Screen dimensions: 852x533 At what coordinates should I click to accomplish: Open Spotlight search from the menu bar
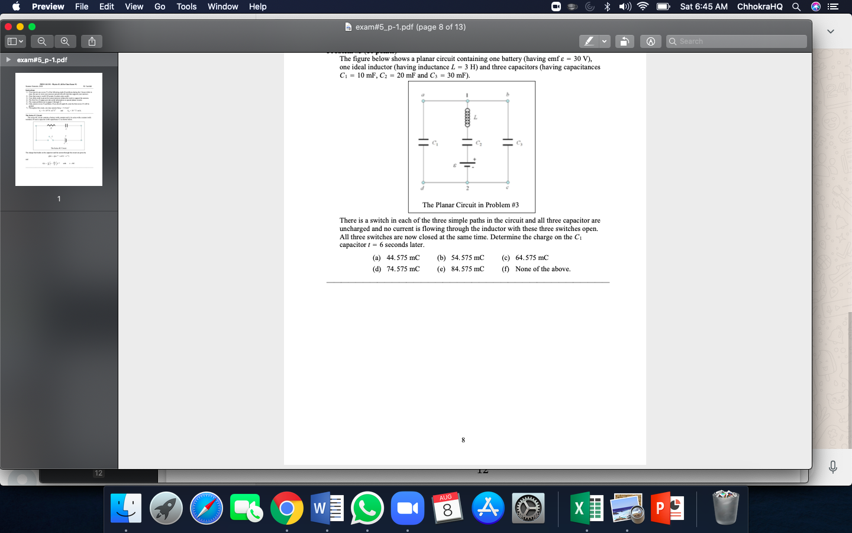coord(796,7)
